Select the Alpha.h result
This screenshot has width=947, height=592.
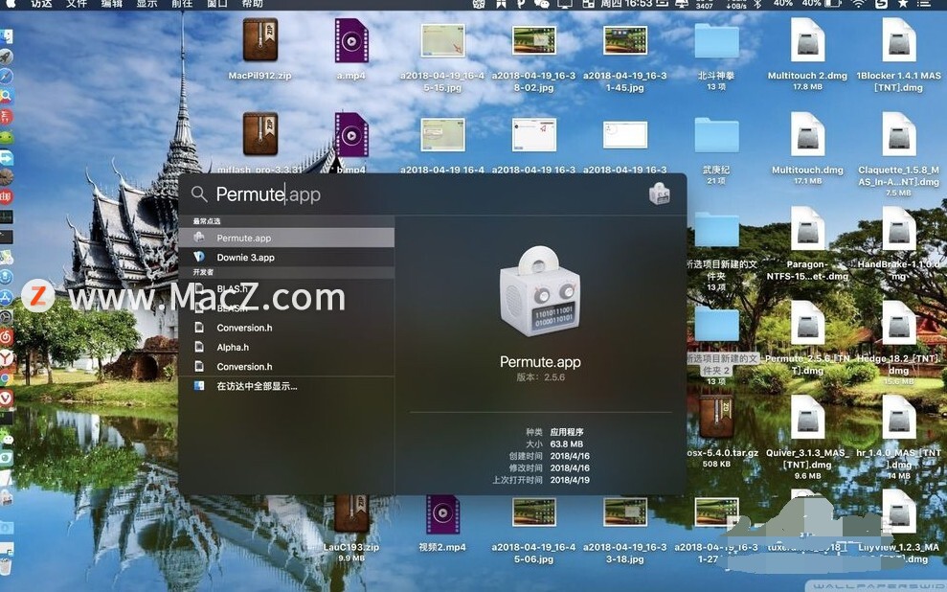click(286, 348)
